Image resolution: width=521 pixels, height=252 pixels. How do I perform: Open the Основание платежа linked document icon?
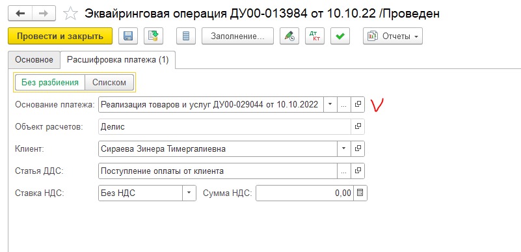(x=358, y=104)
